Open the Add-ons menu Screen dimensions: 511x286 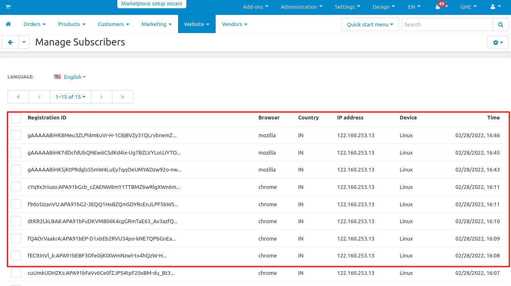click(255, 7)
